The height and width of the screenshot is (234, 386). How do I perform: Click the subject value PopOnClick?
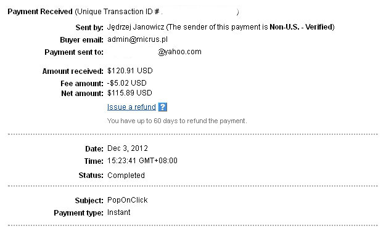128,200
